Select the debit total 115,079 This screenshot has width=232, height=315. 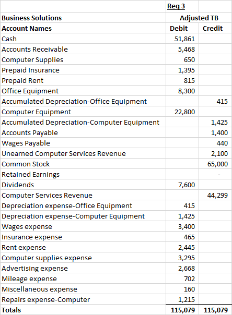(183, 310)
